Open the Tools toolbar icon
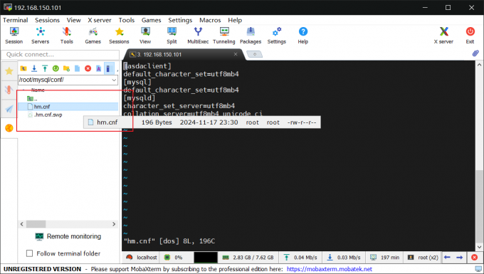 pyautogui.click(x=67, y=36)
